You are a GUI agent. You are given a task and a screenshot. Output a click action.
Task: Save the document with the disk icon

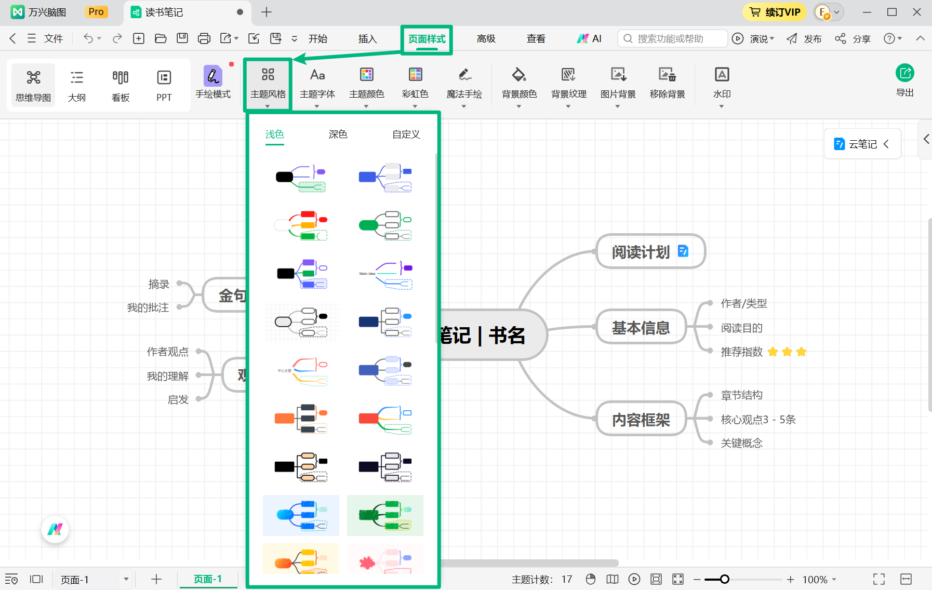tap(182, 38)
